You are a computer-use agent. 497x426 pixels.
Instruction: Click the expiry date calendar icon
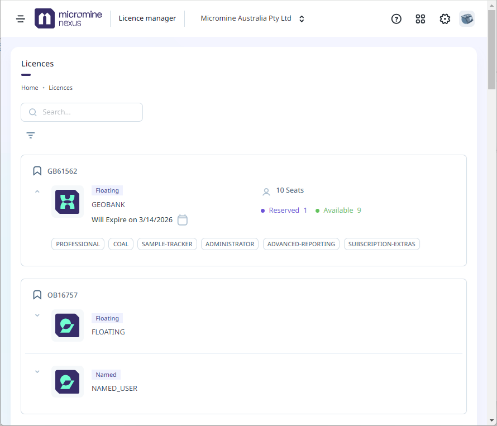[x=182, y=219]
